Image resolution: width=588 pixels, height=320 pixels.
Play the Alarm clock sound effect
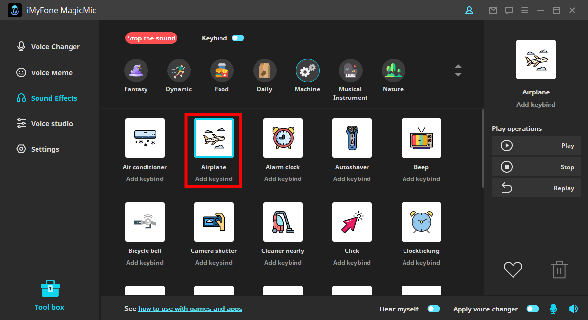click(283, 138)
